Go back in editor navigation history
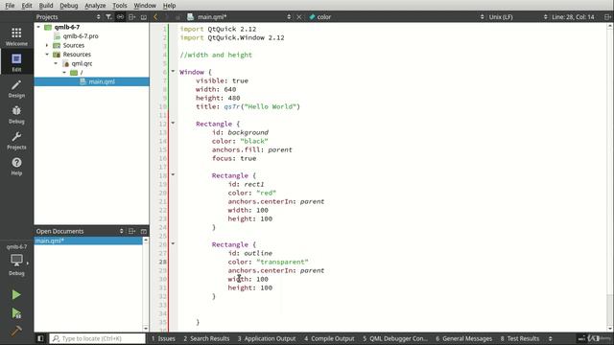The width and height of the screenshot is (614, 345). (155, 17)
